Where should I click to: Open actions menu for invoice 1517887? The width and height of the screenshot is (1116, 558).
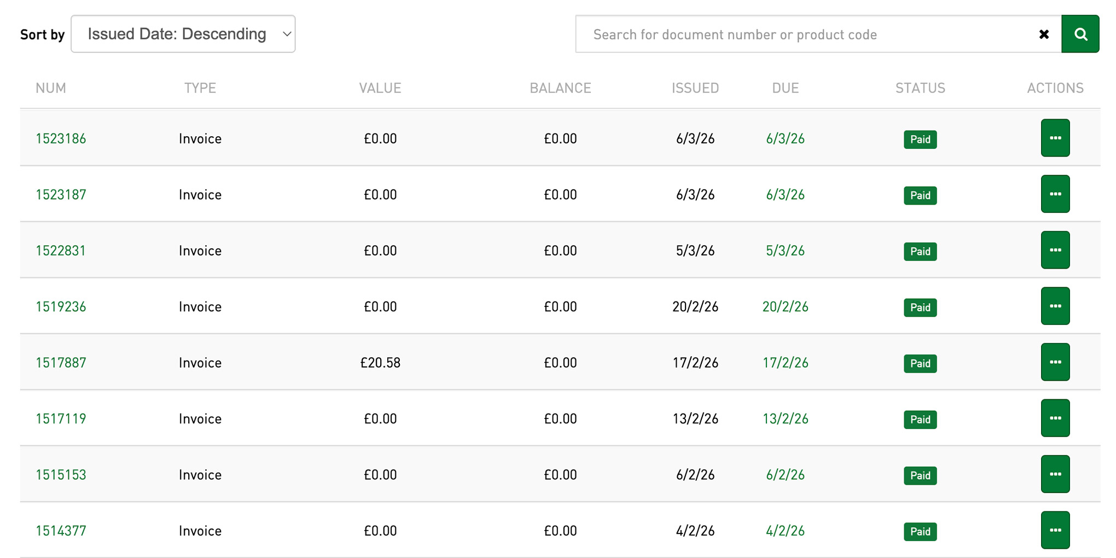(x=1055, y=362)
